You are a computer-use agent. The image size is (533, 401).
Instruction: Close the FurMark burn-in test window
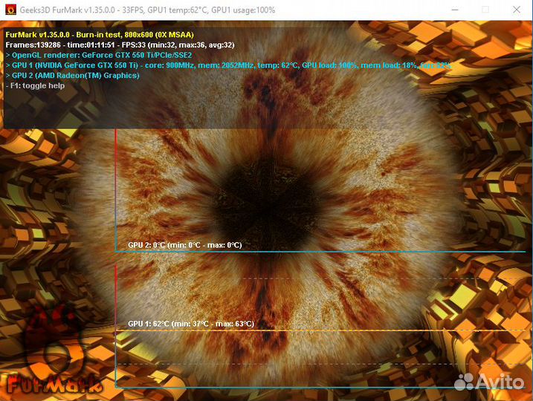click(x=518, y=10)
